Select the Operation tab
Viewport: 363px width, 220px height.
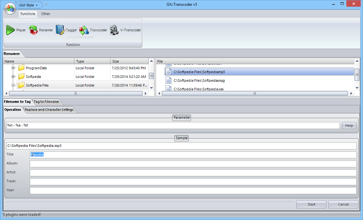13,110
